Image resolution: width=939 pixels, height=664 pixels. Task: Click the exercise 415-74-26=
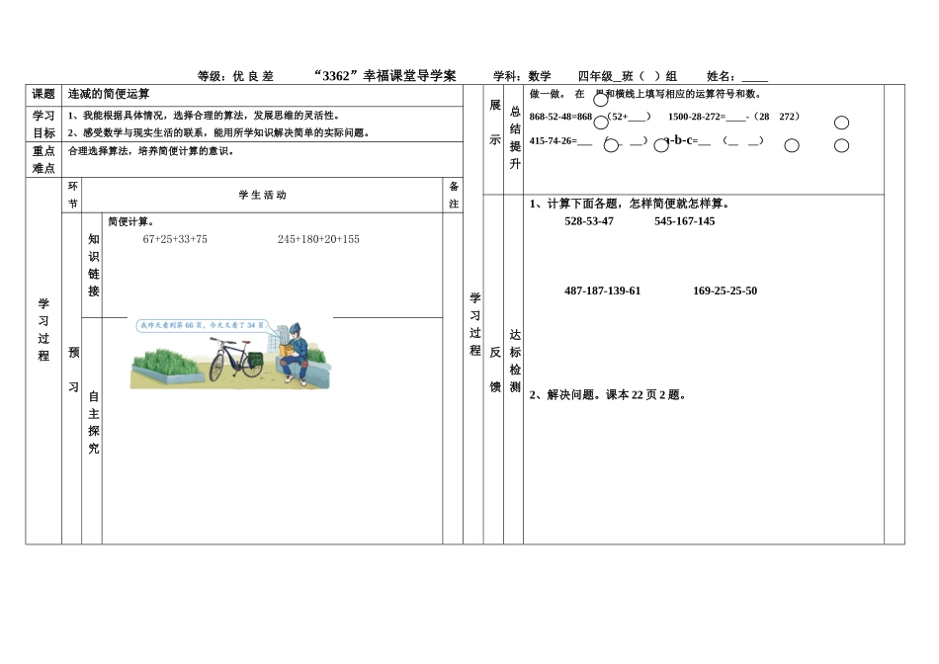554,141
